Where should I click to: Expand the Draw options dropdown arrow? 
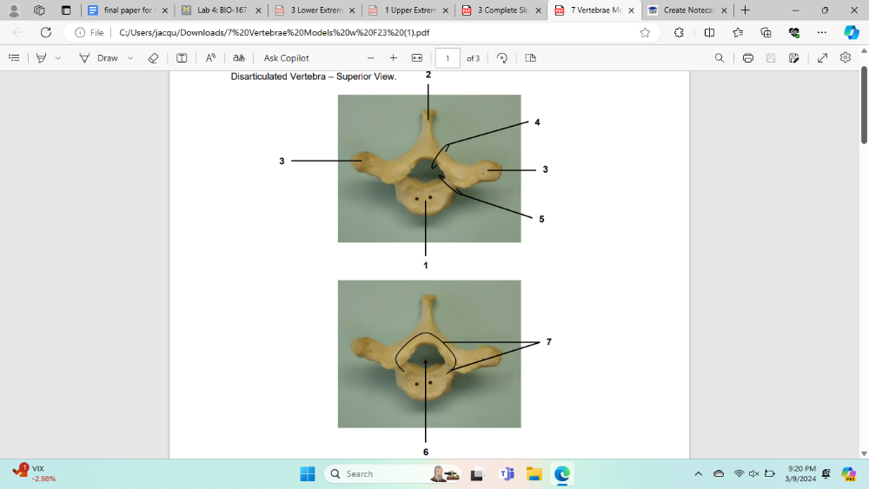pos(130,58)
